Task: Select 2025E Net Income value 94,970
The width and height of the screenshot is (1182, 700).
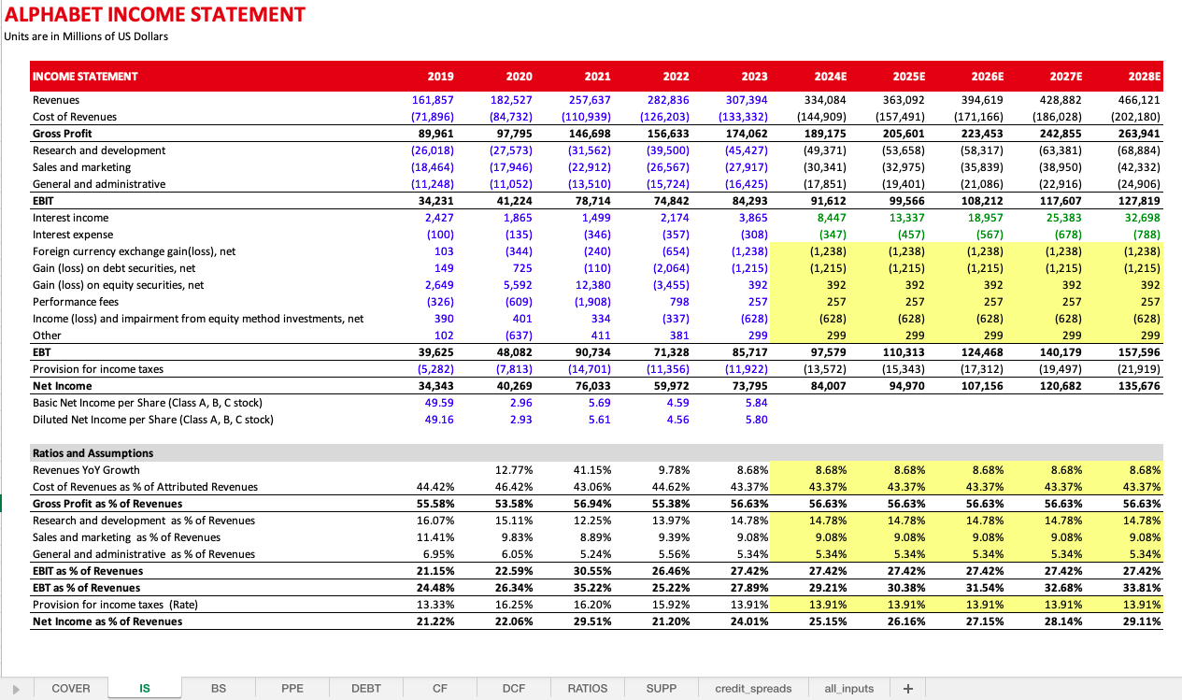Action: [907, 386]
